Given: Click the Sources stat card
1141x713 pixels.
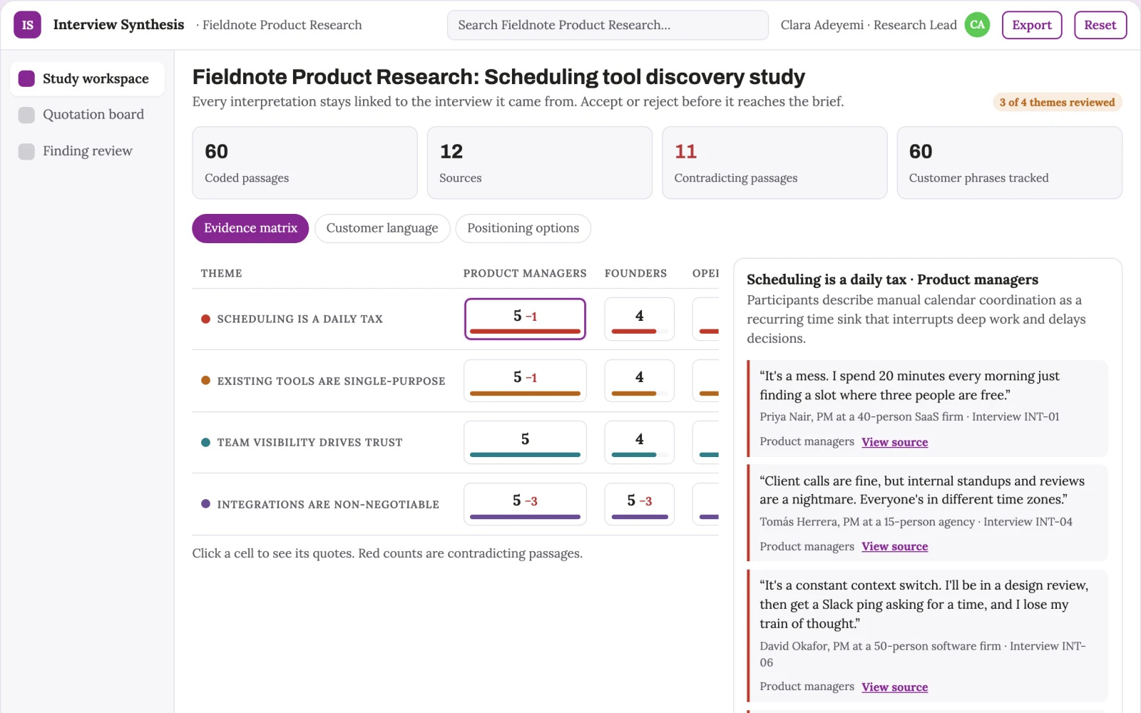Looking at the screenshot, I should click(539, 163).
